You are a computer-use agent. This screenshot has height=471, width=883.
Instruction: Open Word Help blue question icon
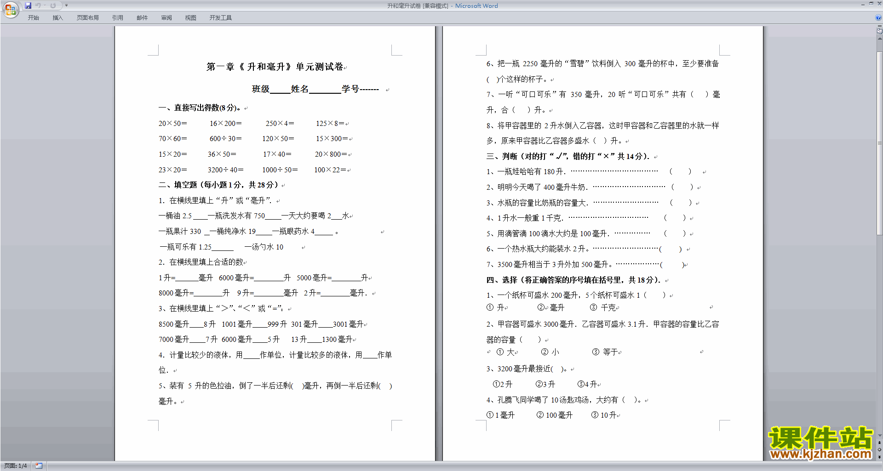click(x=878, y=17)
